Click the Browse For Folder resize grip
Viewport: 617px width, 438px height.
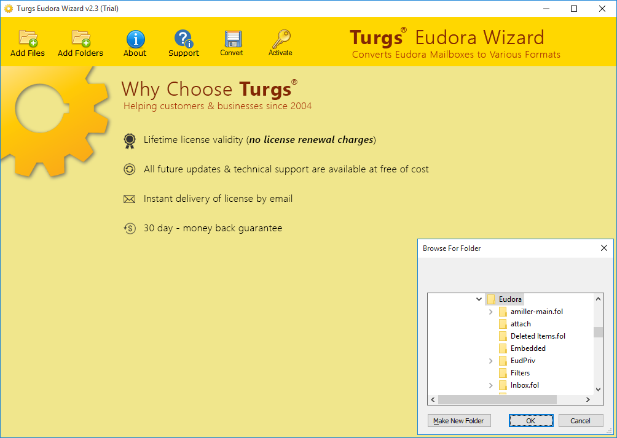coord(610,431)
